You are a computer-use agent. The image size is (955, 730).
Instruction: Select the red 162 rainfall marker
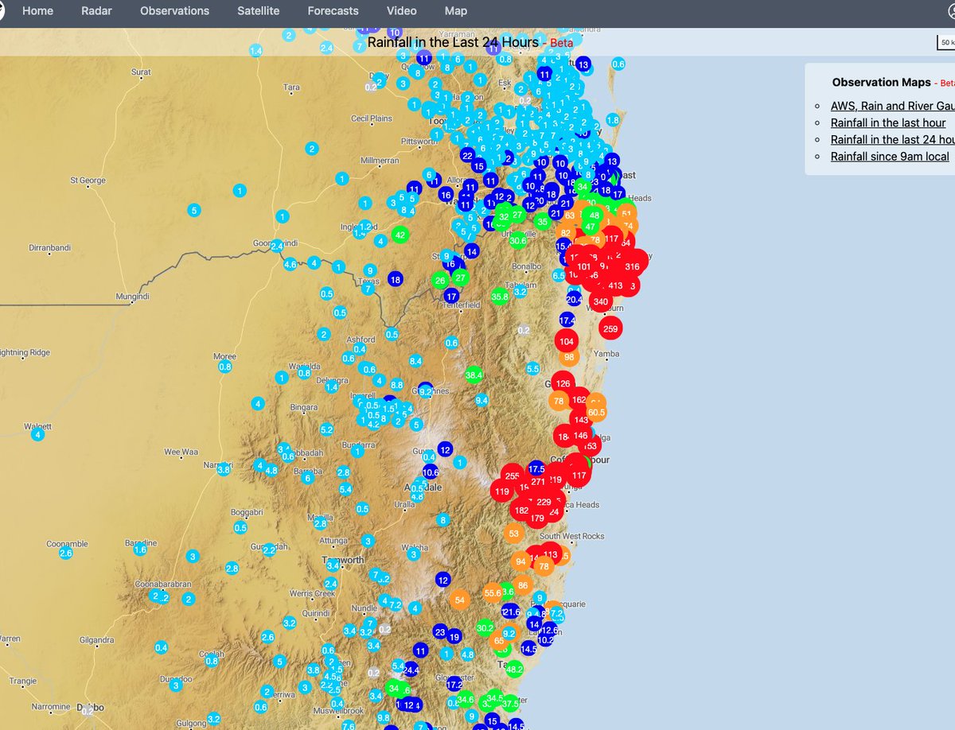(579, 400)
